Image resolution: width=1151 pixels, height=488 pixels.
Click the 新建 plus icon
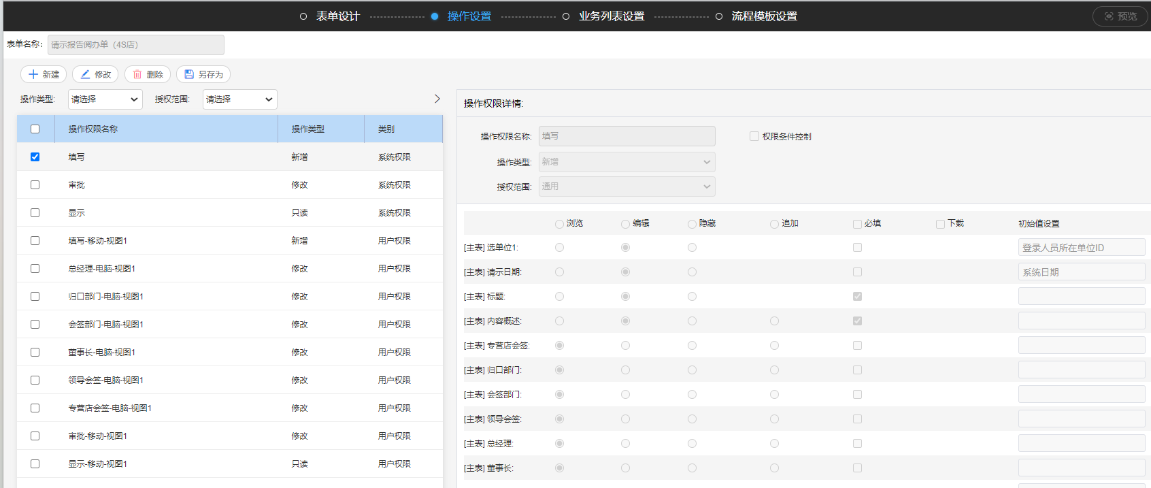pos(33,74)
